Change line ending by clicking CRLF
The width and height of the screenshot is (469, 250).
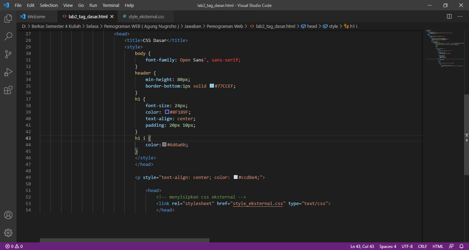422,246
